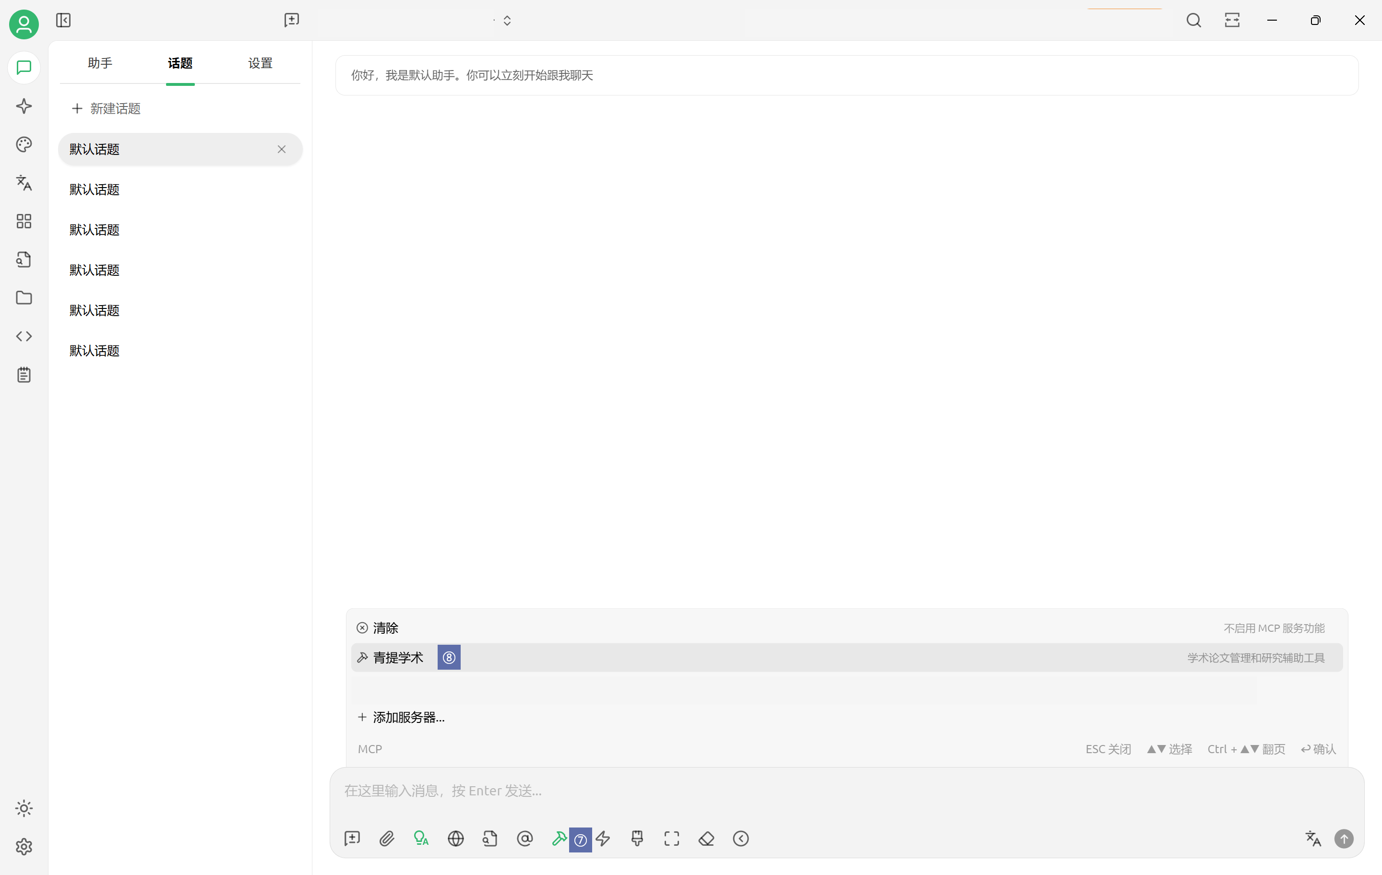1382x875 pixels.
Task: Click the @ mention model icon
Action: click(524, 838)
